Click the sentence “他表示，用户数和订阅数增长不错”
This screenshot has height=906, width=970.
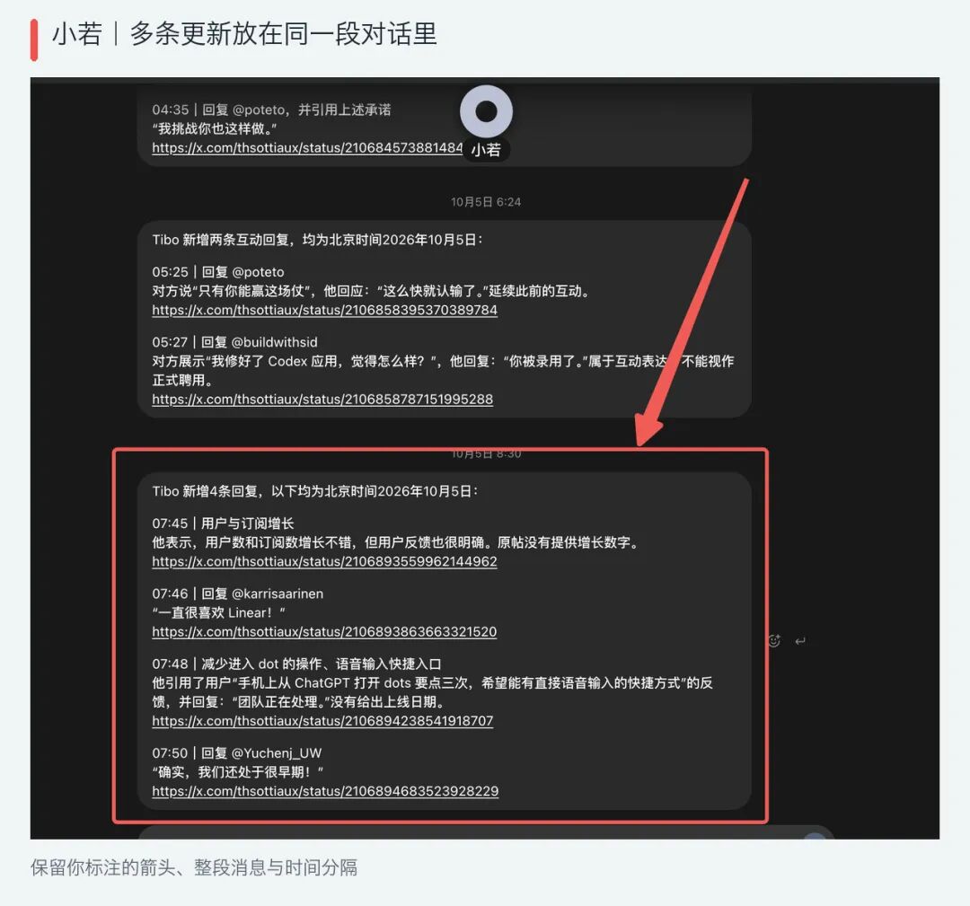pos(254,542)
